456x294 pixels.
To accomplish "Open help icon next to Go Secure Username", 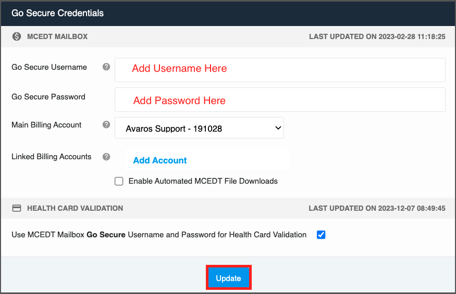I will tap(106, 67).
